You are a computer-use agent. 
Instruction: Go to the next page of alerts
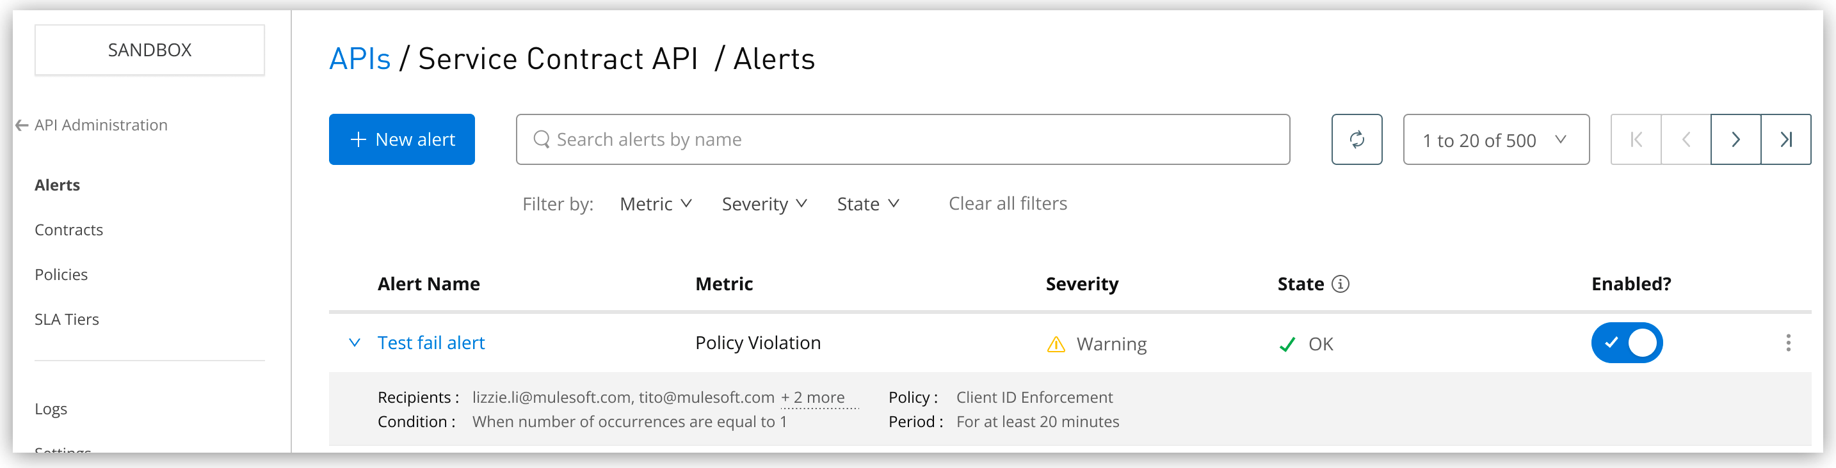pos(1735,139)
